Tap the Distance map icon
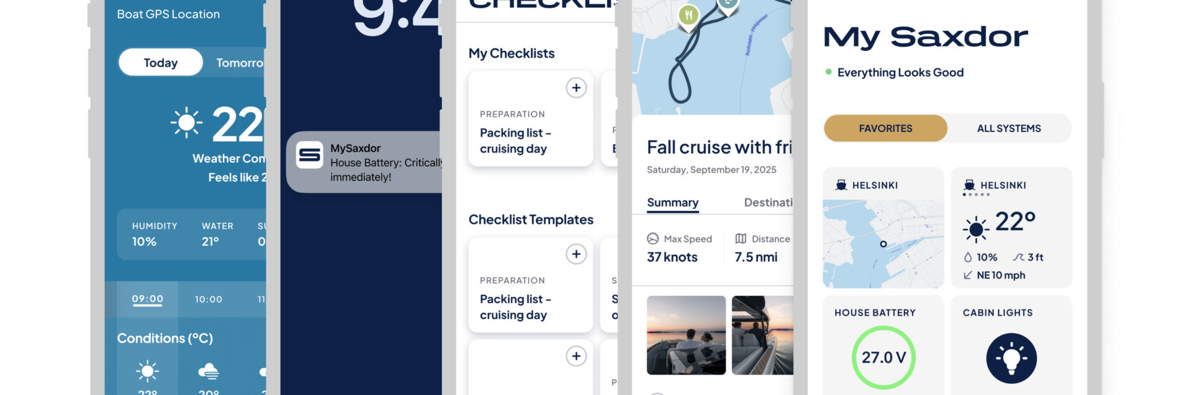1192x395 pixels. (x=741, y=239)
